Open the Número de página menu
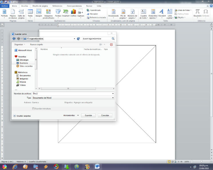The width and height of the screenshot is (213, 170). 132,14
